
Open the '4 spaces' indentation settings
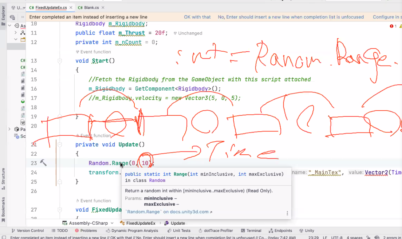(x=354, y=237)
